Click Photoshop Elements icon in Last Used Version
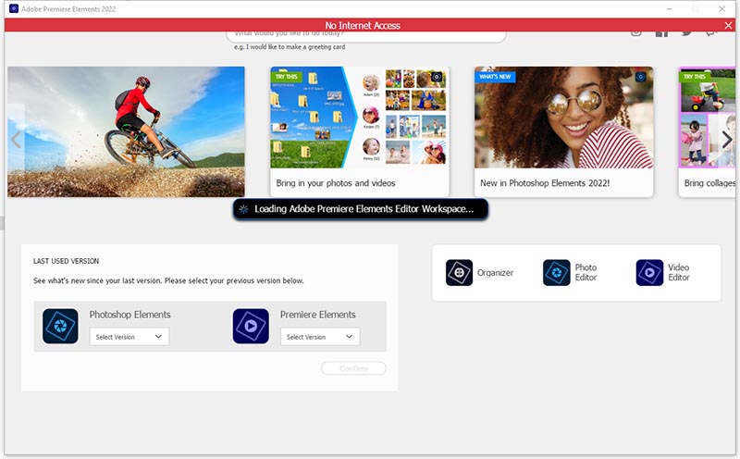Viewport: 740px width, 459px height. pos(60,327)
